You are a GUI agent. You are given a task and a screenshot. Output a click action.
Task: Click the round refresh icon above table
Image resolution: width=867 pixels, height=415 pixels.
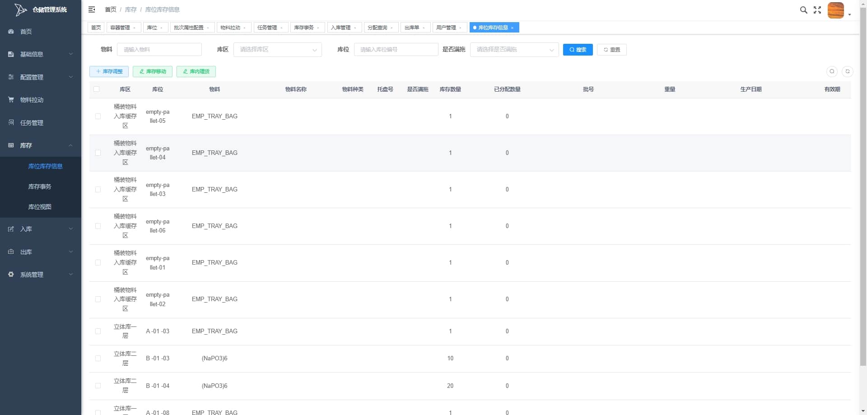pos(848,71)
